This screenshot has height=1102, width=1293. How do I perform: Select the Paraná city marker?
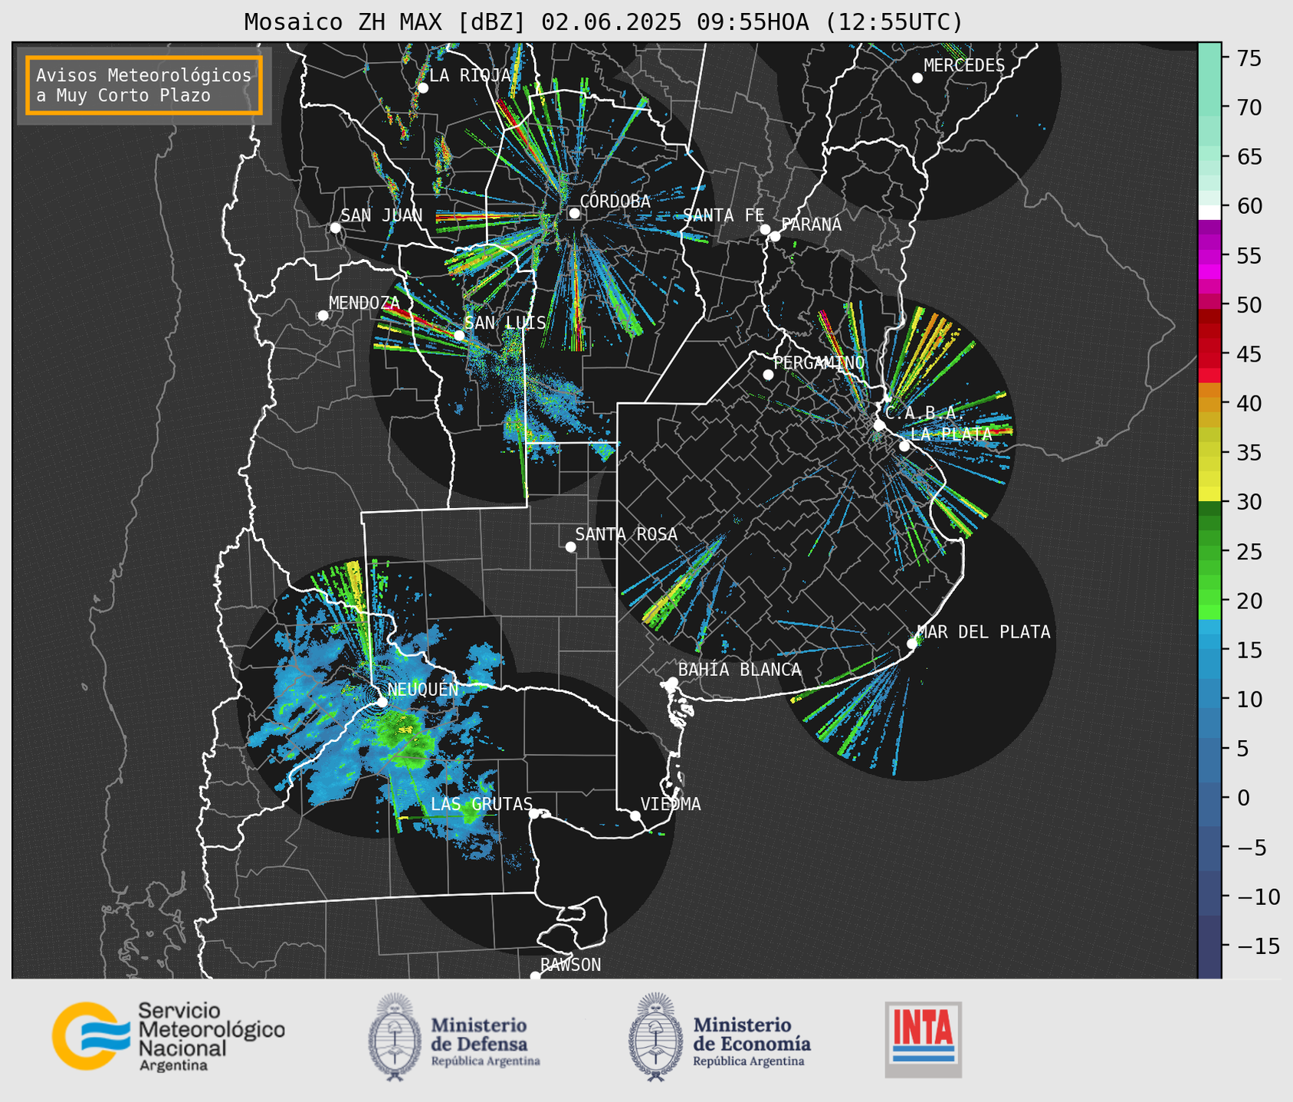(775, 236)
